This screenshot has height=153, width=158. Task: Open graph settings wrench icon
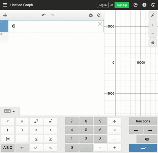click(153, 15)
